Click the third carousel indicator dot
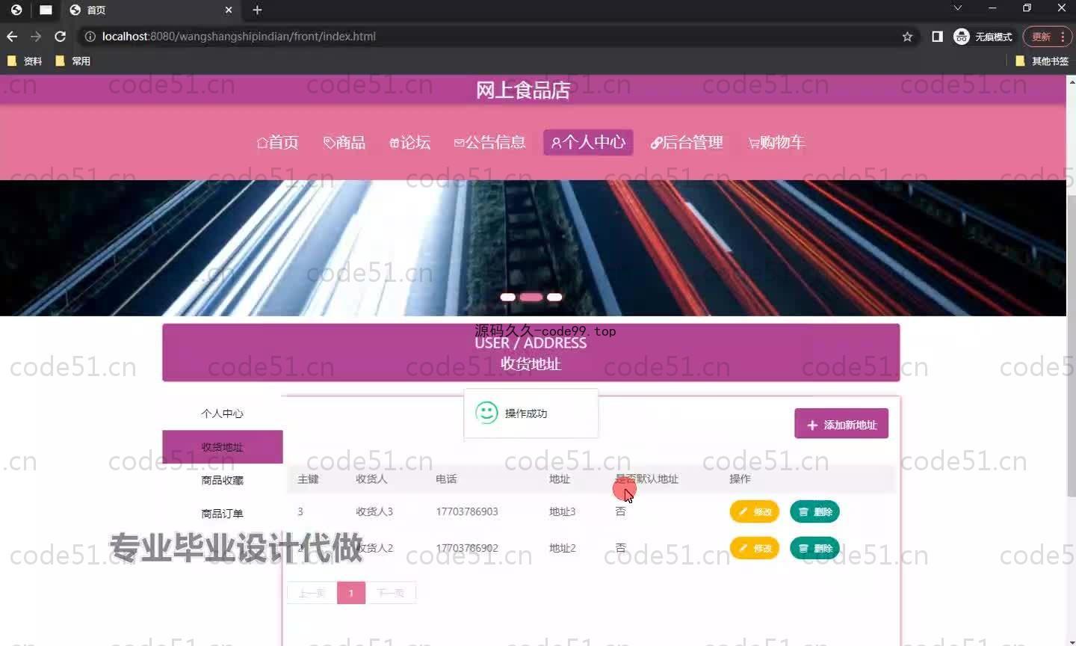Screen dimensions: 1076x646 point(554,297)
